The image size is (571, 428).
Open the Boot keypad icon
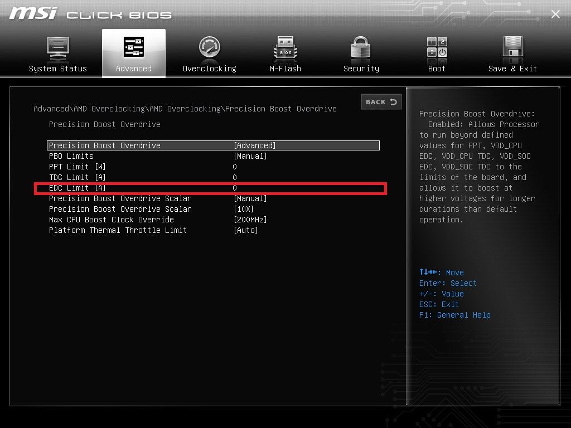click(437, 47)
